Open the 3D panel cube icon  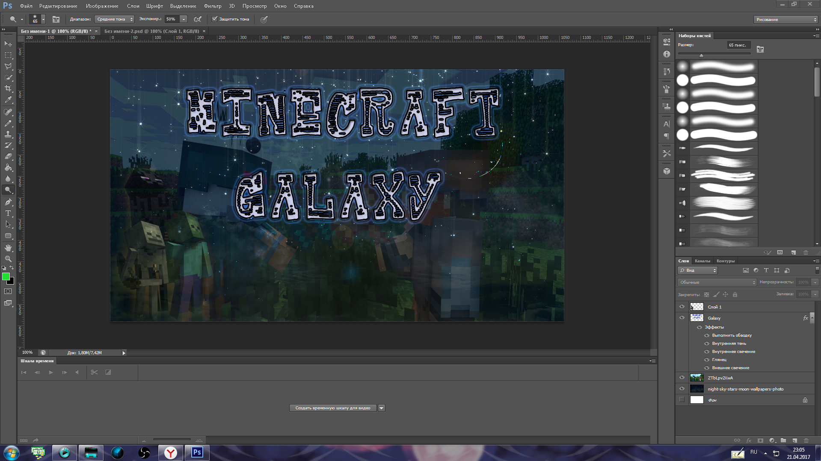point(667,171)
